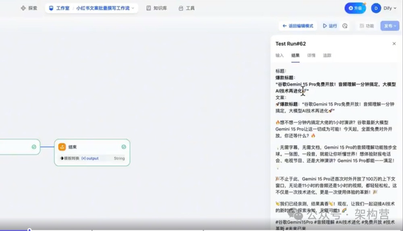The image size is (403, 231).
Task: Select the 结束 end node
Action: click(92, 153)
